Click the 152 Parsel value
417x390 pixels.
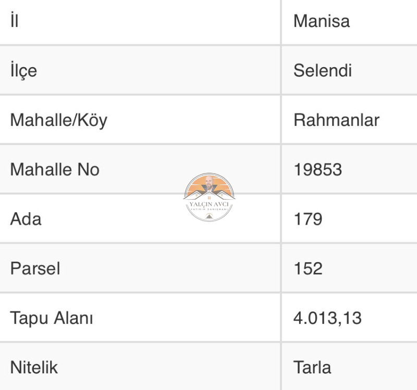[308, 268]
